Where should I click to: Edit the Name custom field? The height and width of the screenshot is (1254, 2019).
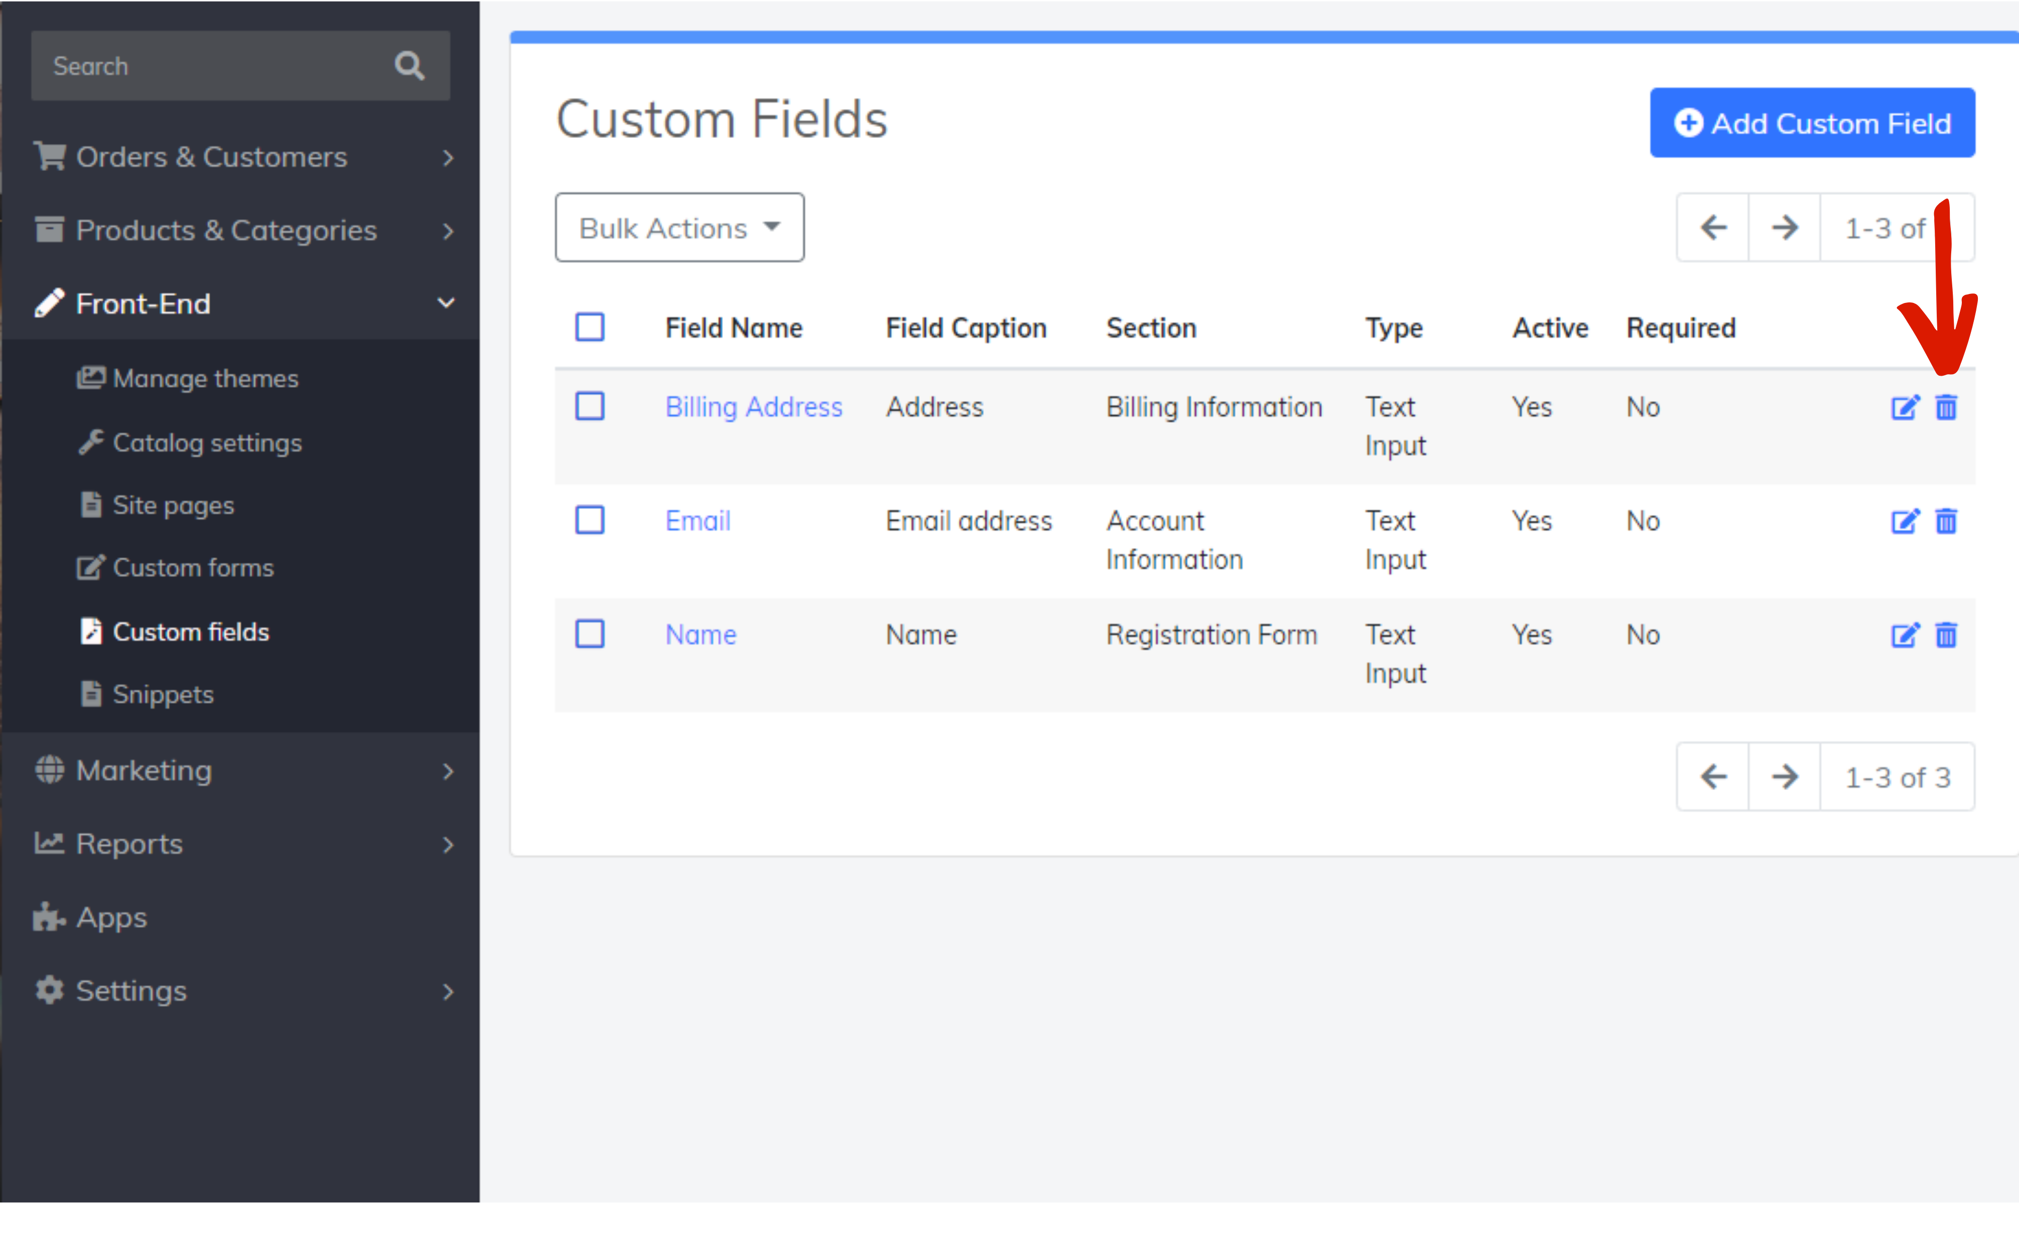[x=1905, y=636]
